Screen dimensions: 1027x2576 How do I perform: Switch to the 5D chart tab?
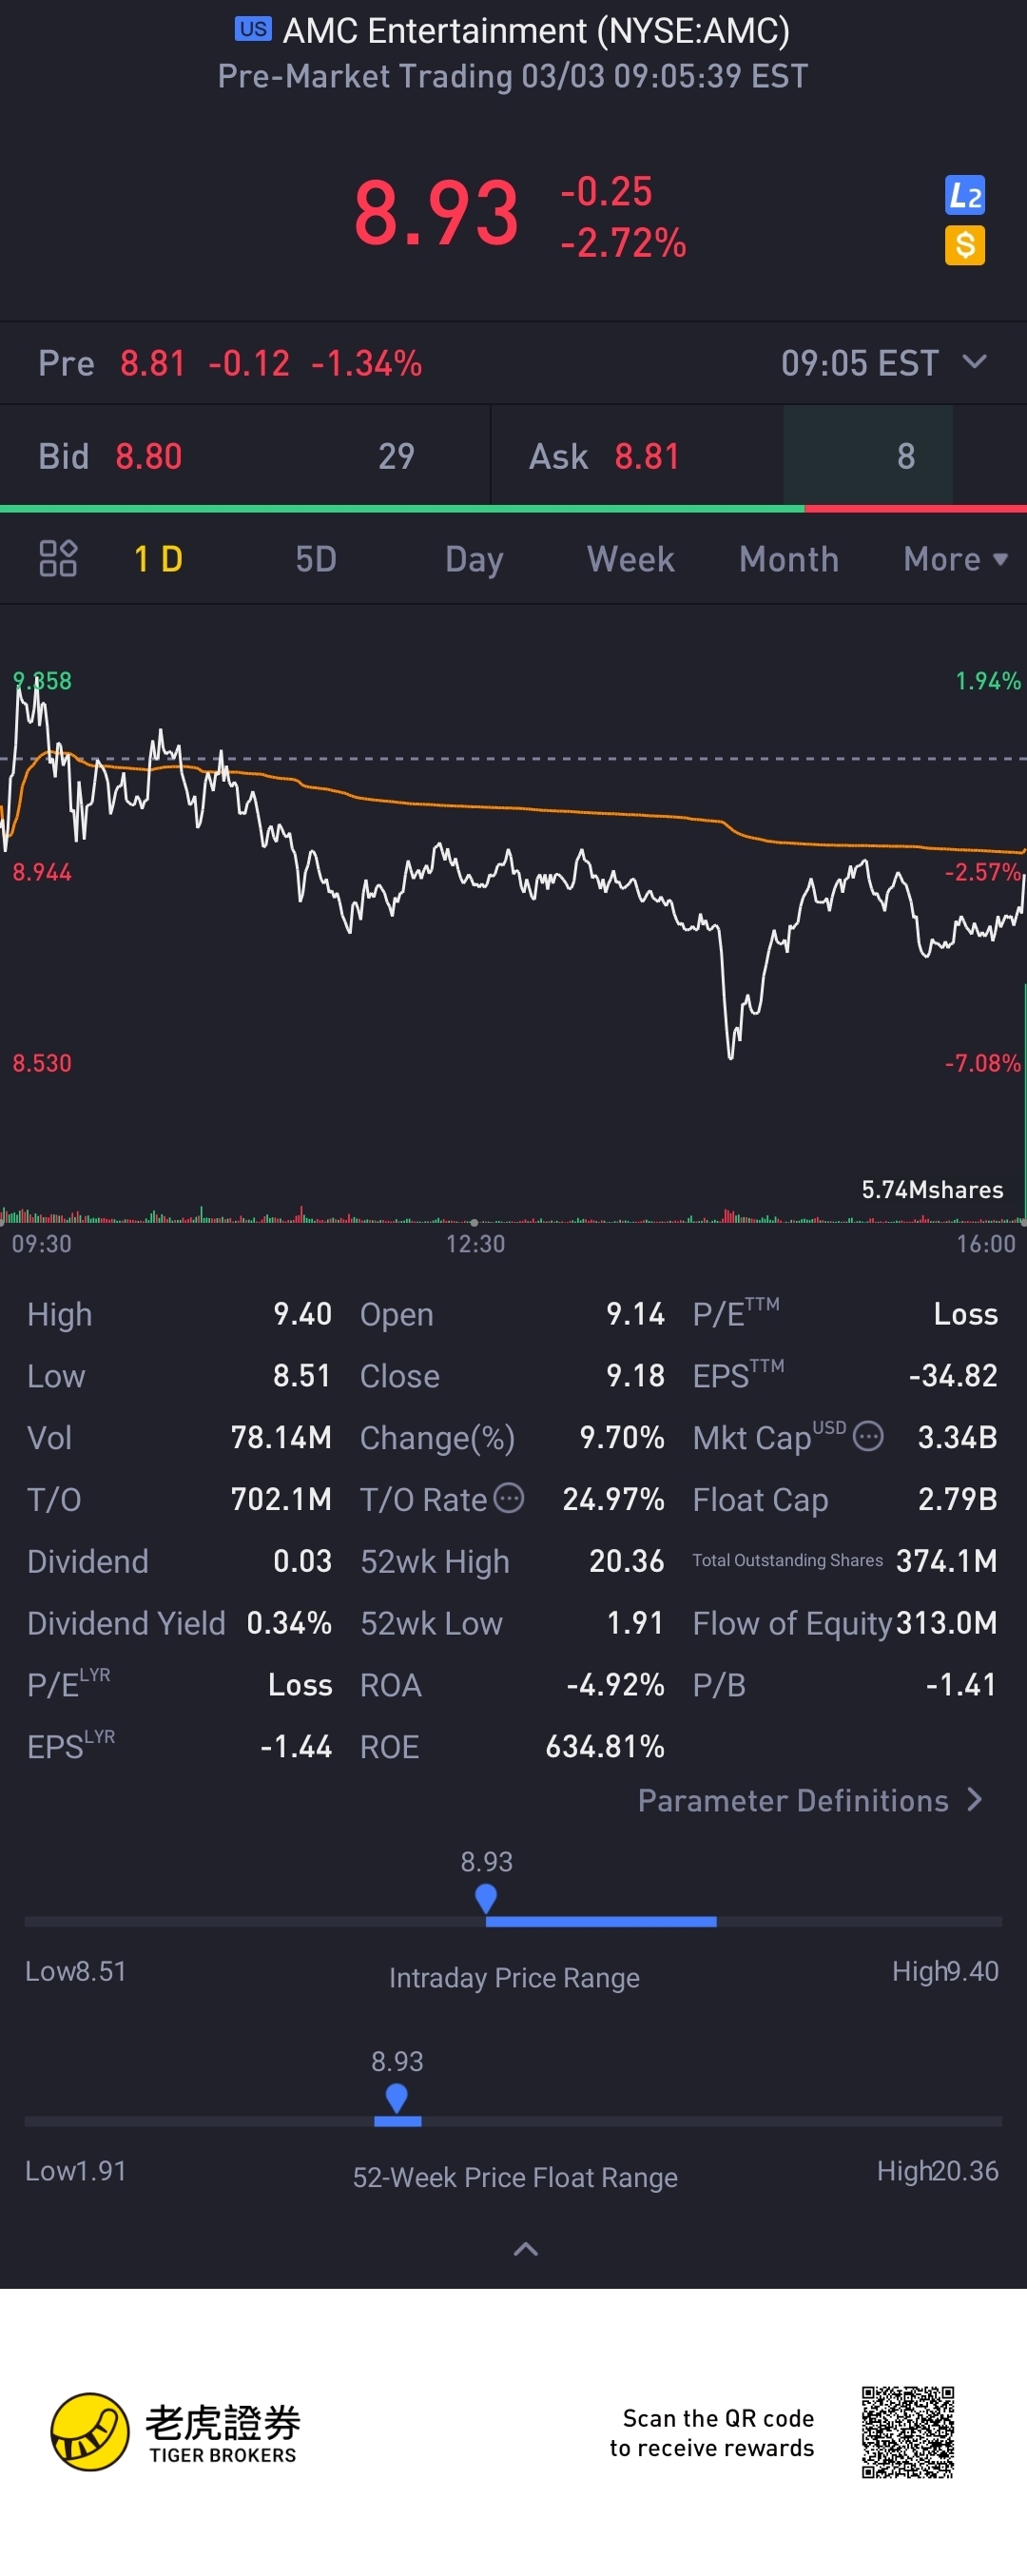(316, 559)
